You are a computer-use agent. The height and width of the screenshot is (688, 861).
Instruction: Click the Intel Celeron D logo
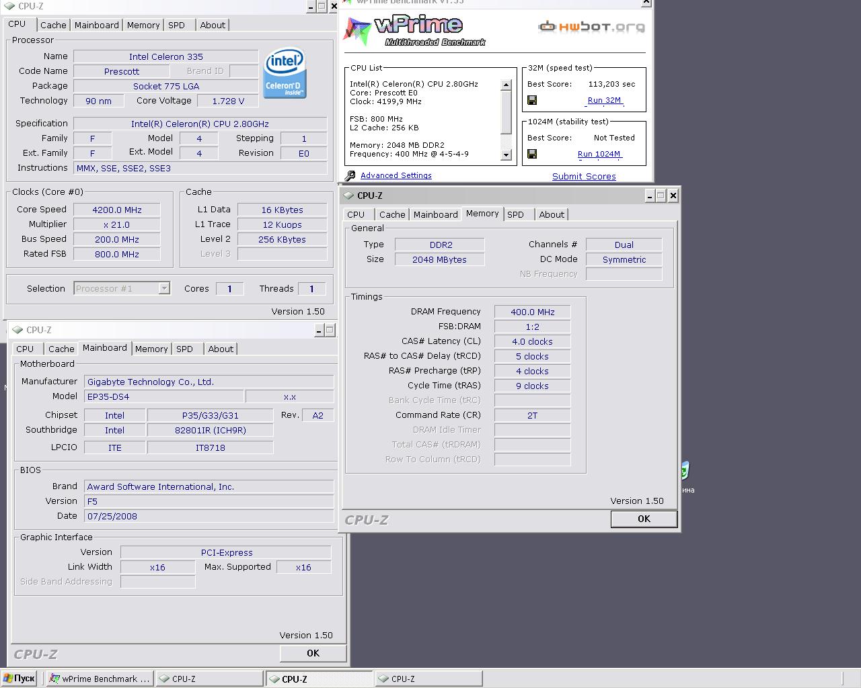coord(285,73)
